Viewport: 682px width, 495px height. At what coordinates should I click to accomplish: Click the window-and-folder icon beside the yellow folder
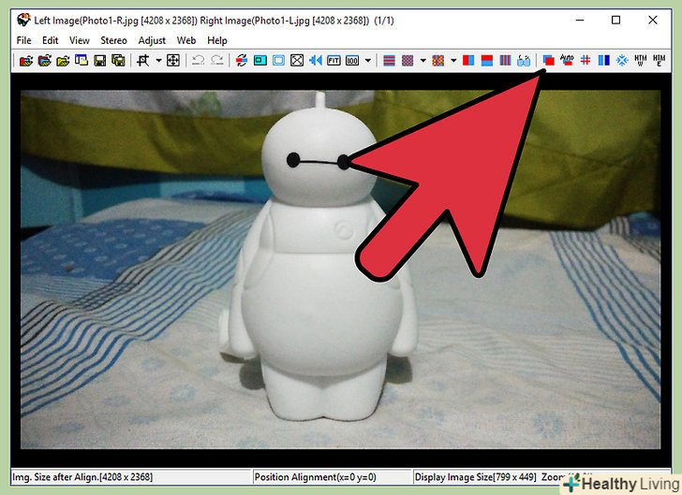[x=82, y=61]
